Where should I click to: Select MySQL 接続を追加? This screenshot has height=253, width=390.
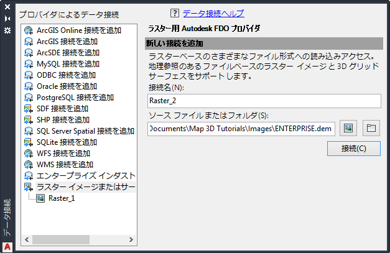point(68,64)
